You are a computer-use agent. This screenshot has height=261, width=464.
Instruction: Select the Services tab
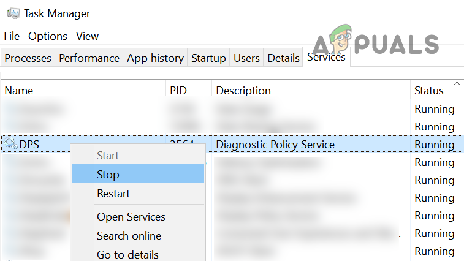[x=326, y=57]
